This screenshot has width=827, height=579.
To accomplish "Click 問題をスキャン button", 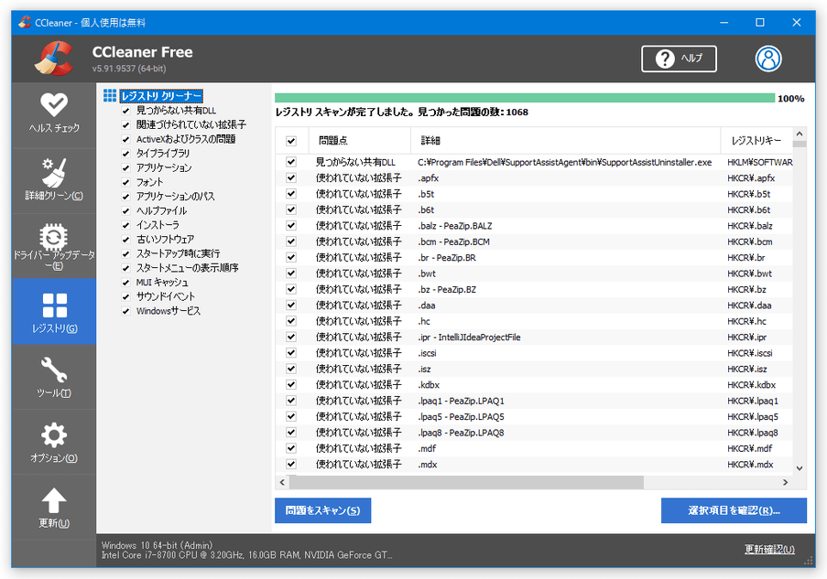I will click(322, 510).
